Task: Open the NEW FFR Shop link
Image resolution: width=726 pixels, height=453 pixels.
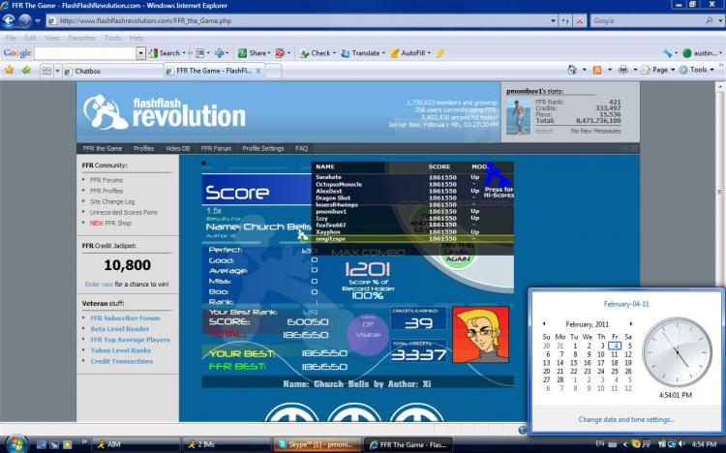Action: (x=110, y=224)
